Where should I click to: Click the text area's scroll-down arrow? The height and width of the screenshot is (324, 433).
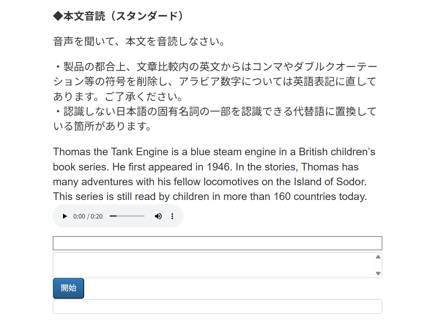(378, 273)
